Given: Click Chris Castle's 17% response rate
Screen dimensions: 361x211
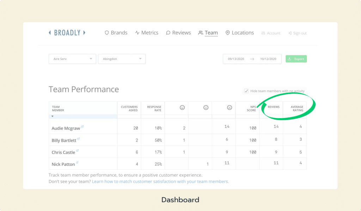Looking at the screenshot, I should click(158, 152).
